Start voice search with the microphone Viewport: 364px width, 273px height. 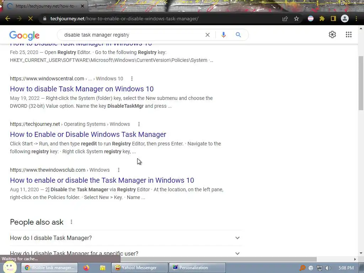224,35
